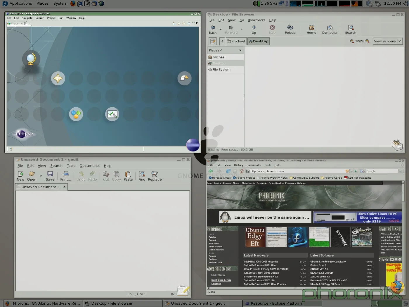Open System menu in top panel

click(x=60, y=4)
